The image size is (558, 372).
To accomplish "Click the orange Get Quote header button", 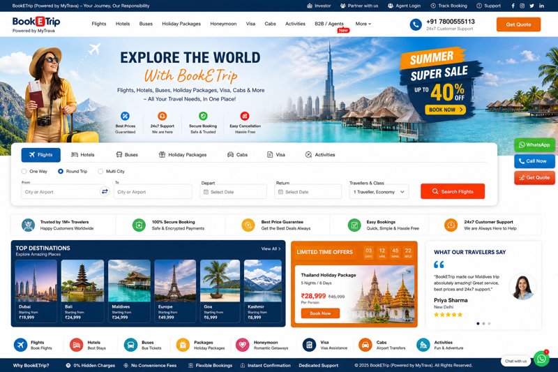I will pos(518,24).
